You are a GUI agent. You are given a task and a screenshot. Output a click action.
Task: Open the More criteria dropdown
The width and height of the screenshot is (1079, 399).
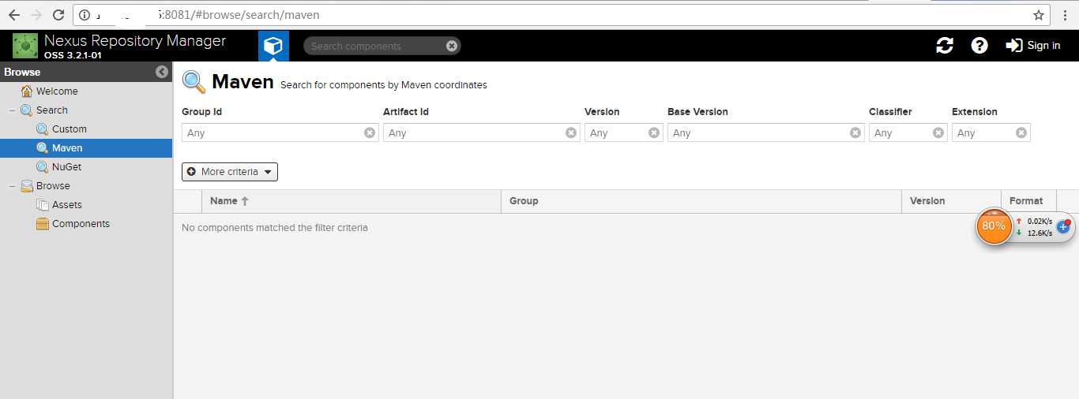tap(230, 172)
